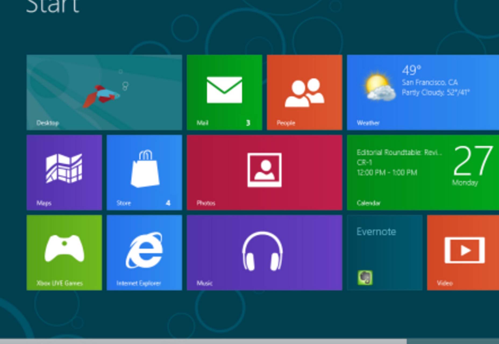
Task: Launch Xbox LIVE Games controller tile
Action: 64,252
